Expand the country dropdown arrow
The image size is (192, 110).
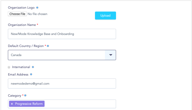point(111,55)
